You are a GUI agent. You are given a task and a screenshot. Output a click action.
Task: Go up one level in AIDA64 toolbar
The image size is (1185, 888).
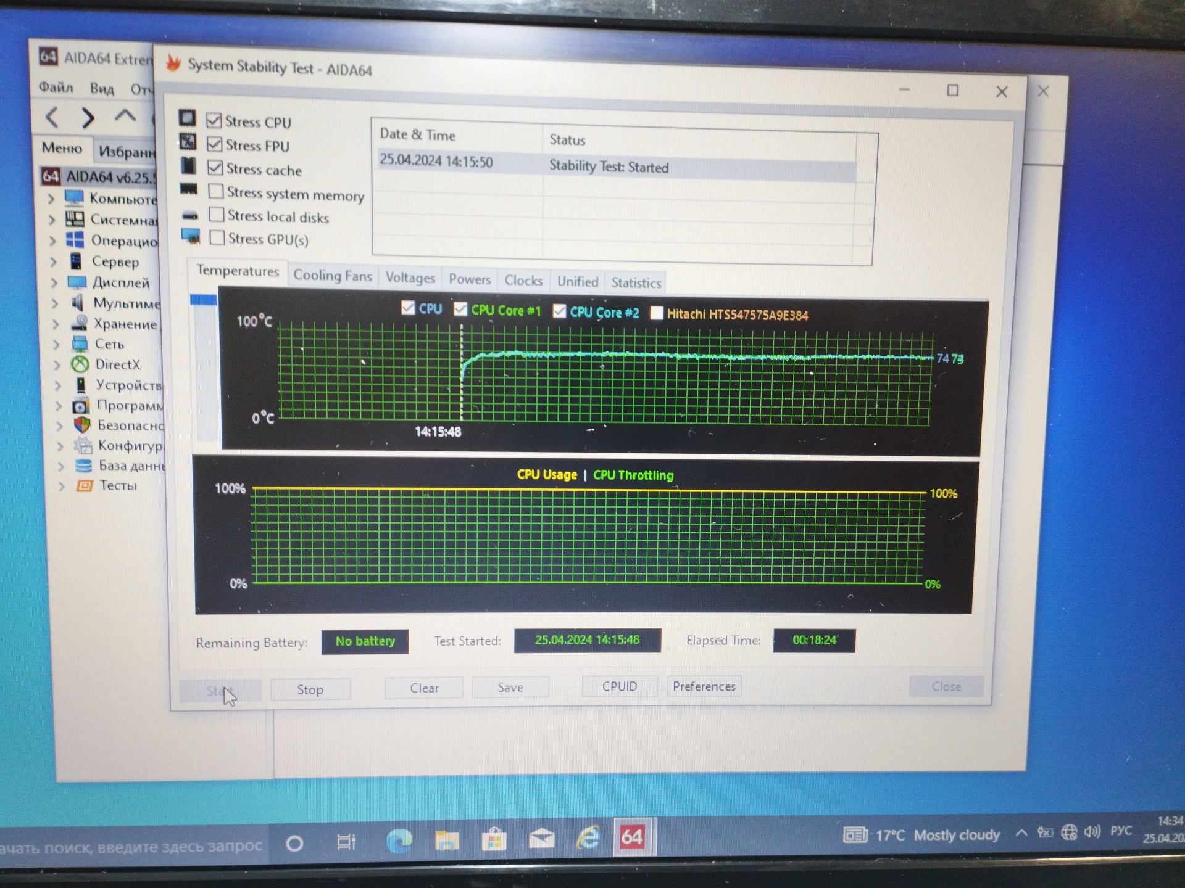pos(125,115)
